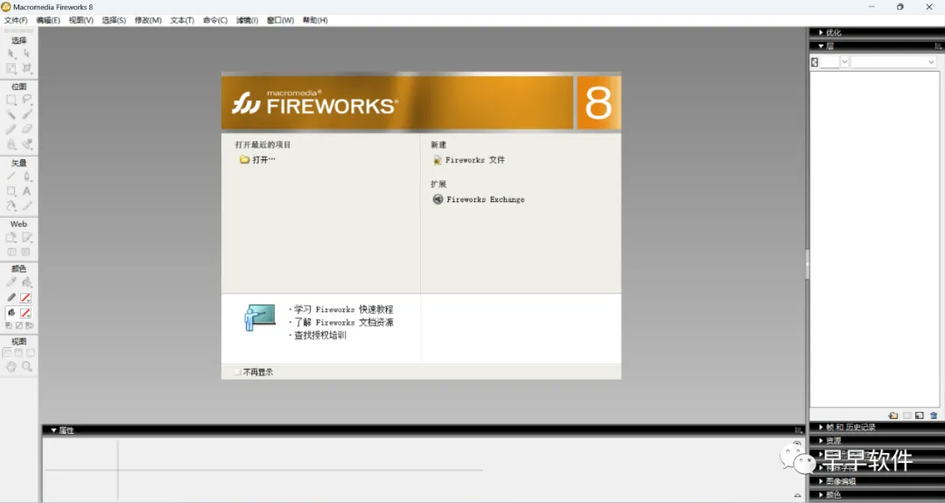
Task: Check the 不再显示 checkbox
Action: 237,373
